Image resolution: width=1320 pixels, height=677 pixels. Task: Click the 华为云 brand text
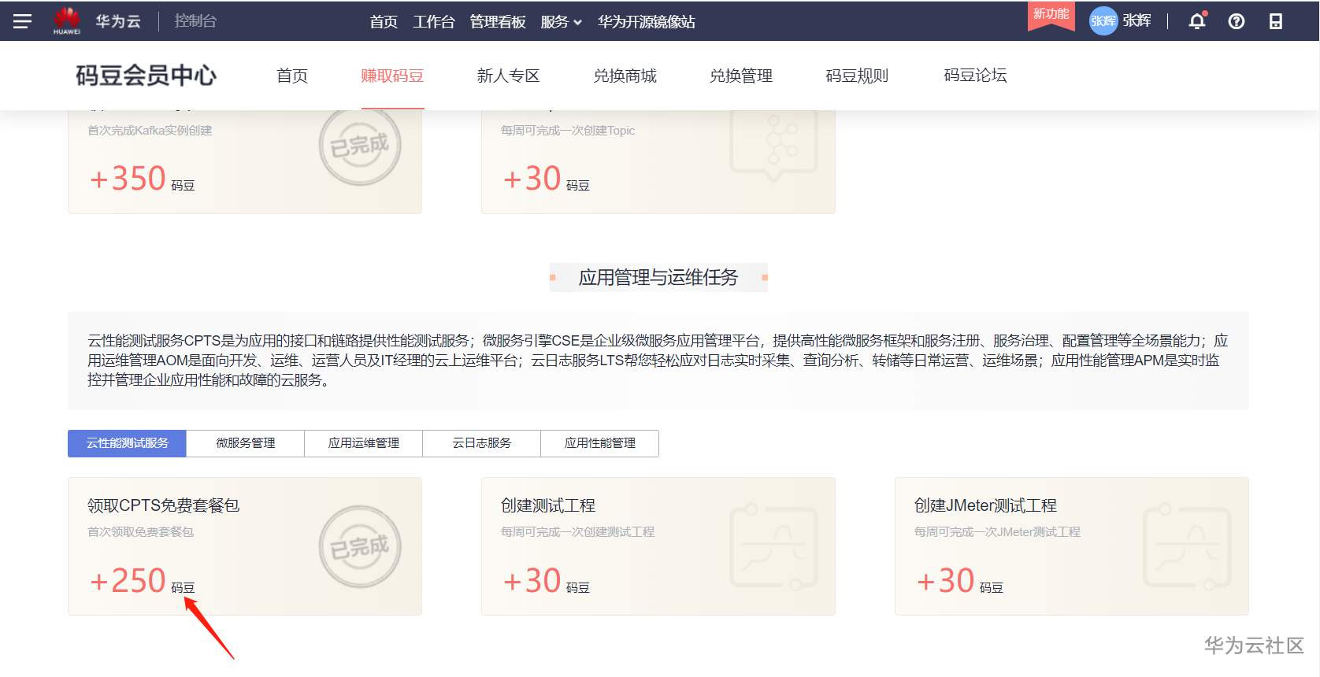[x=118, y=20]
